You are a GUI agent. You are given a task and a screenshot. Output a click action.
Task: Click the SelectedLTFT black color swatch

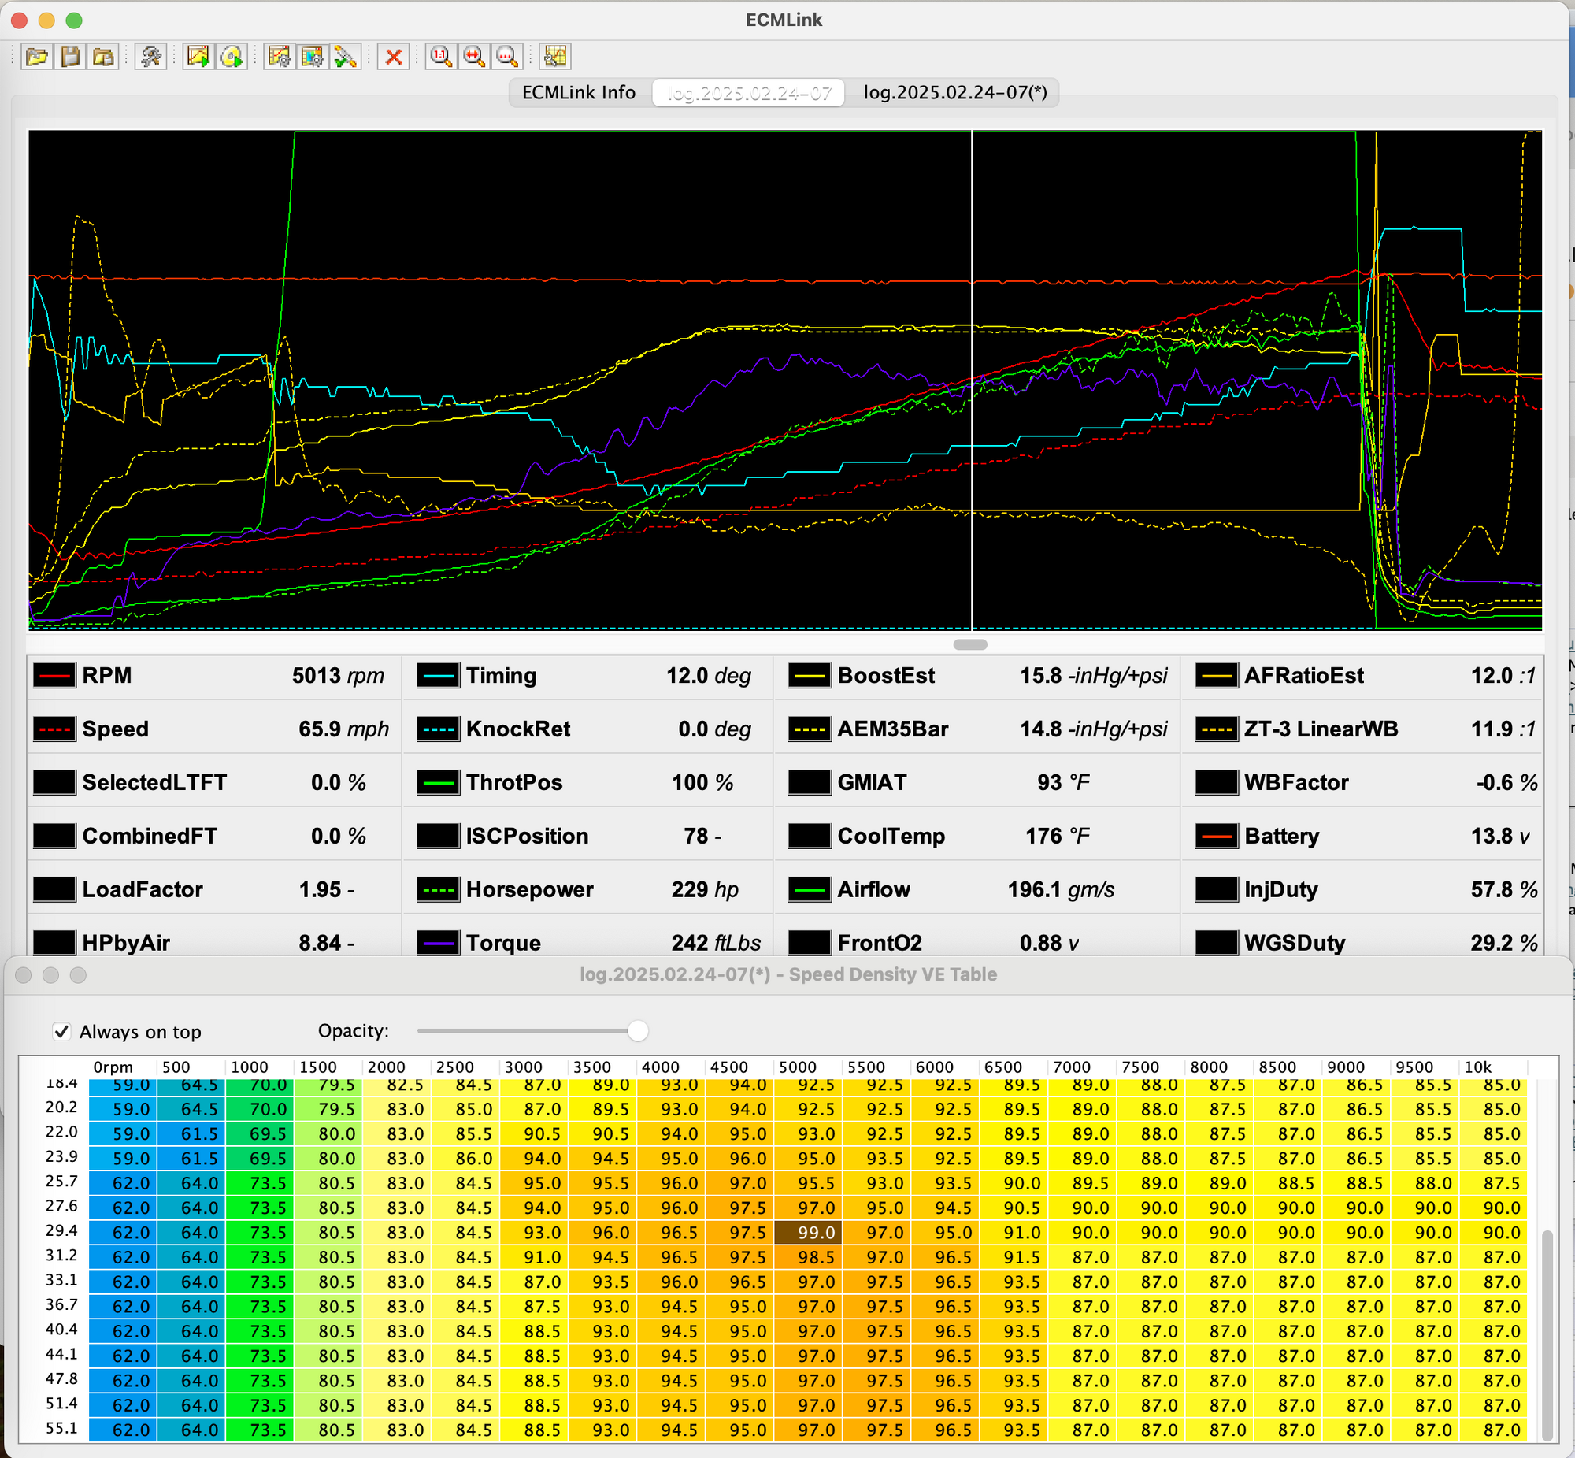(x=54, y=782)
